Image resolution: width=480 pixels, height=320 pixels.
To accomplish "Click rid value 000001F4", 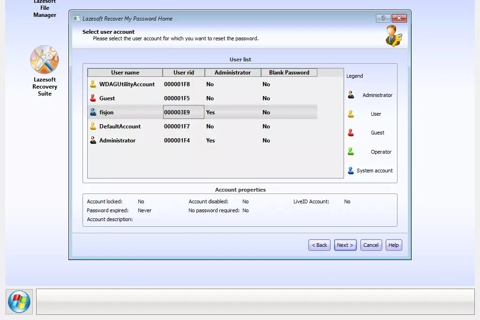I will coord(177,141).
